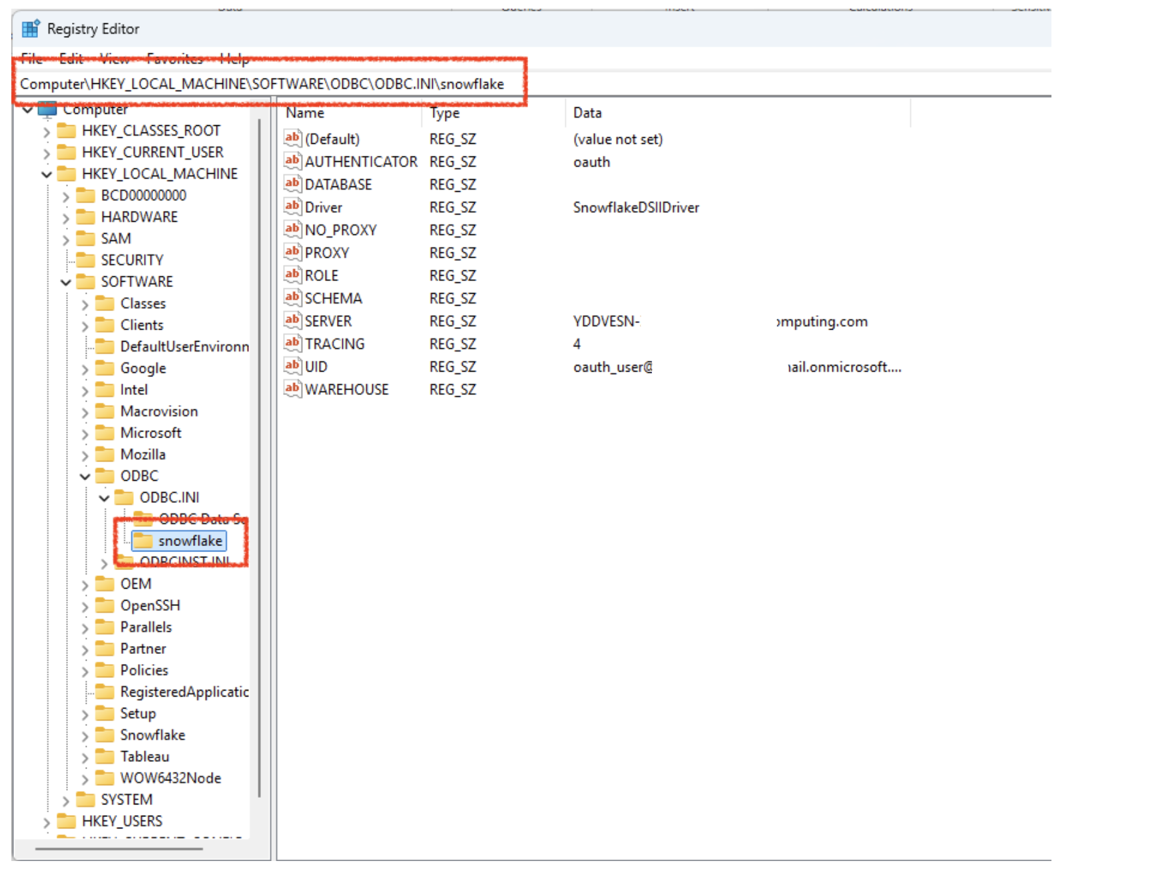
Task: Click the tree pane horizontal scrollbar
Action: 119,848
